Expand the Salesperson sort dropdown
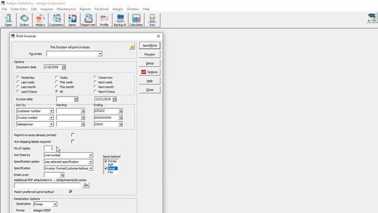This screenshot has height=213, width=378. (51, 124)
